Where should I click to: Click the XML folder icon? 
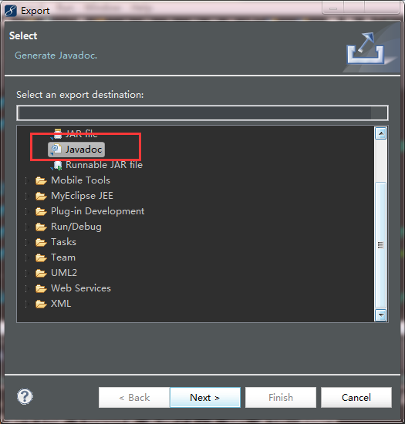click(x=41, y=304)
